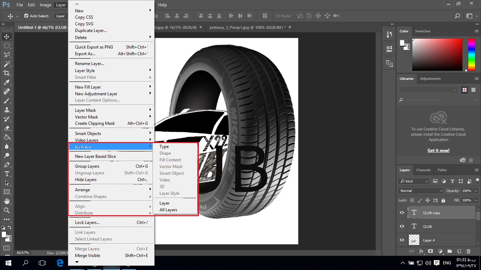Click Delete layer trash icon
The width and height of the screenshot is (481, 270).
(x=468, y=251)
